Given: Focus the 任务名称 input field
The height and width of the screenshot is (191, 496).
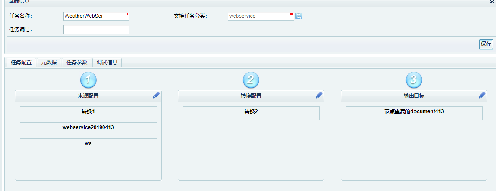Looking at the screenshot, I should [96, 16].
